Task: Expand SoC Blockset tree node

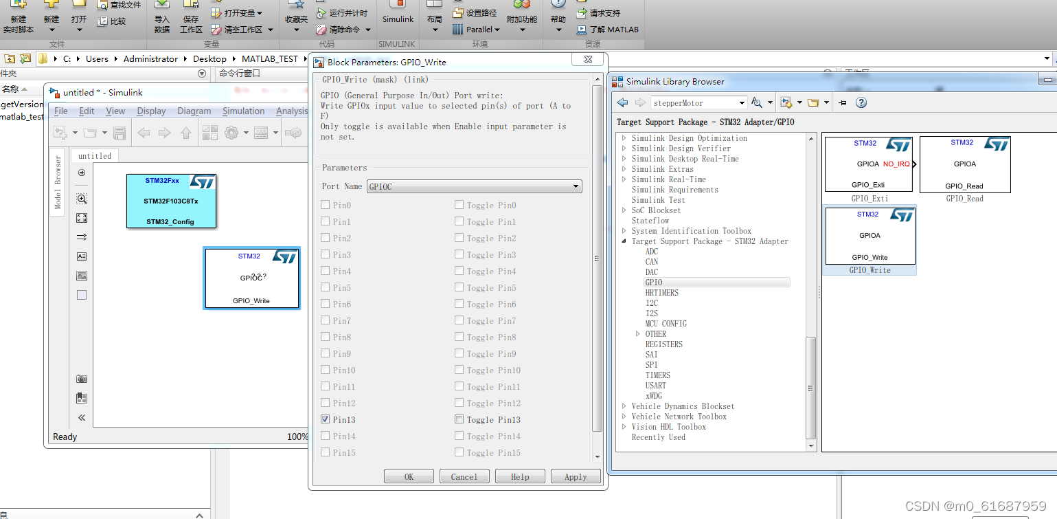Action: (x=624, y=210)
